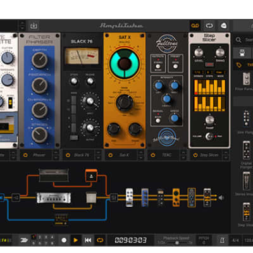Open the looper icon in the top bar
This screenshot has width=253, height=253.
pos(209,26)
